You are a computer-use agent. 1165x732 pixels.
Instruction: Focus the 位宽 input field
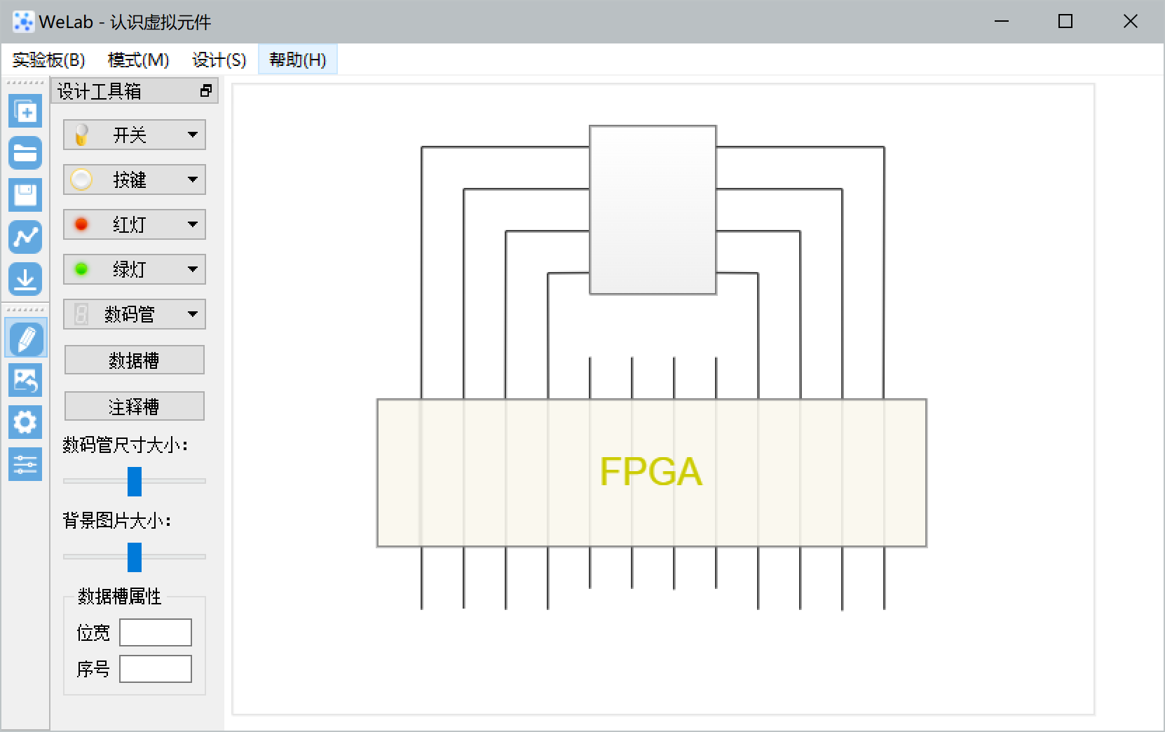tap(156, 632)
